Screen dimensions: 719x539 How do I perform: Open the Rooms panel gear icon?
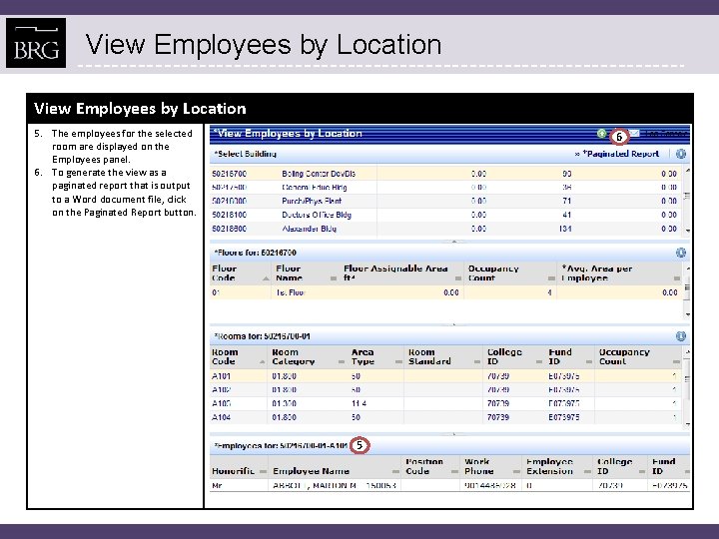(x=681, y=336)
